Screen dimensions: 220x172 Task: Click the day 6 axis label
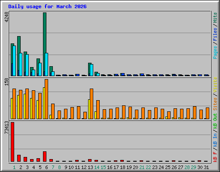(x=46, y=167)
